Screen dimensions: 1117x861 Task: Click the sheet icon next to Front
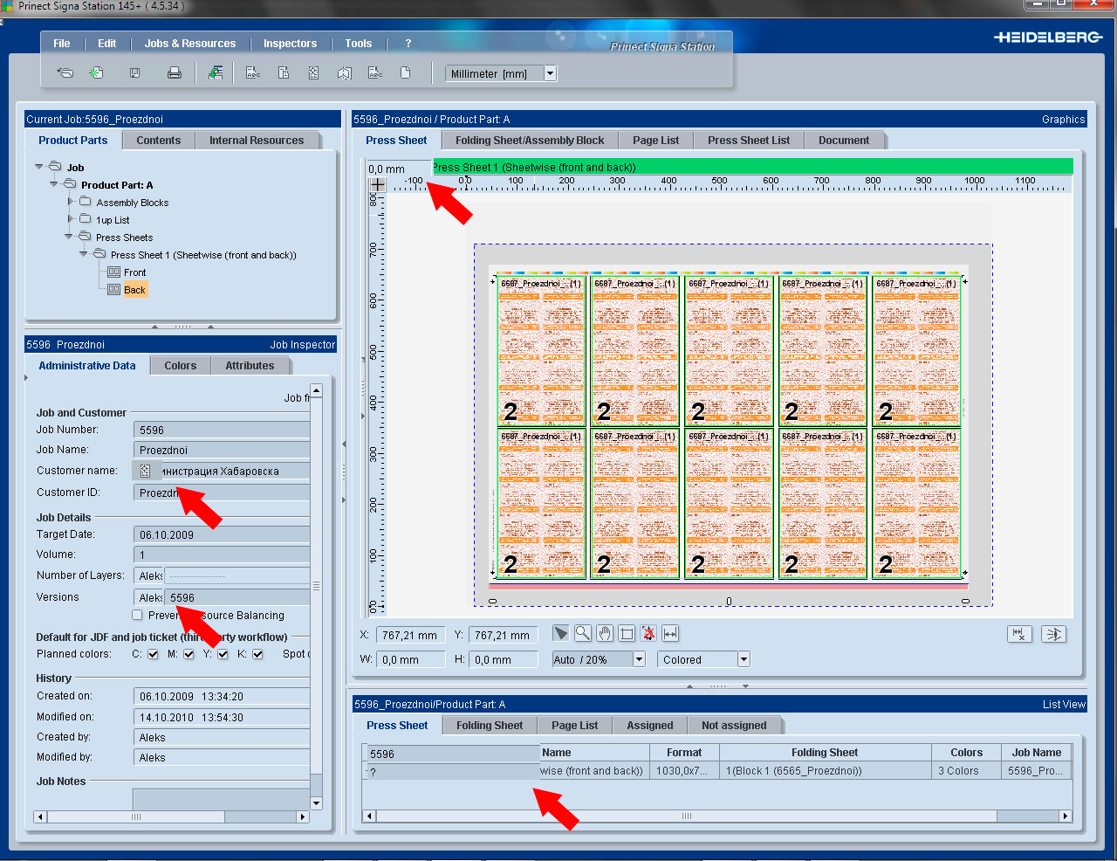pos(113,272)
